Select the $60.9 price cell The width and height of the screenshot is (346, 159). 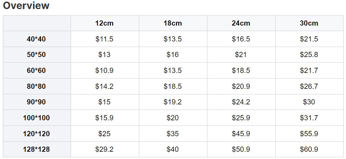click(x=309, y=149)
